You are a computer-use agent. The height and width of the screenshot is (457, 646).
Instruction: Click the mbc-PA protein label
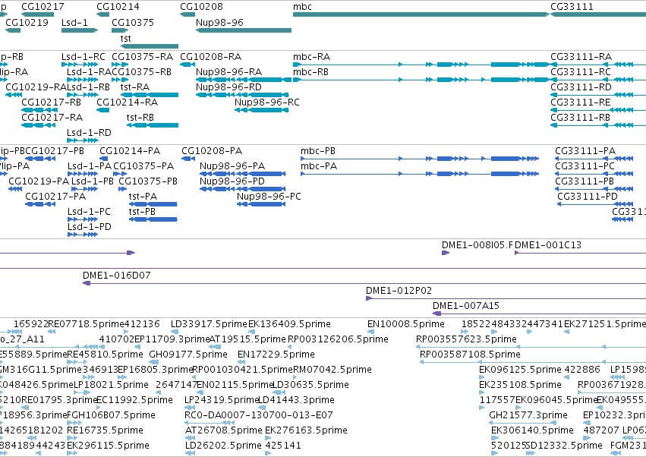[x=319, y=166]
